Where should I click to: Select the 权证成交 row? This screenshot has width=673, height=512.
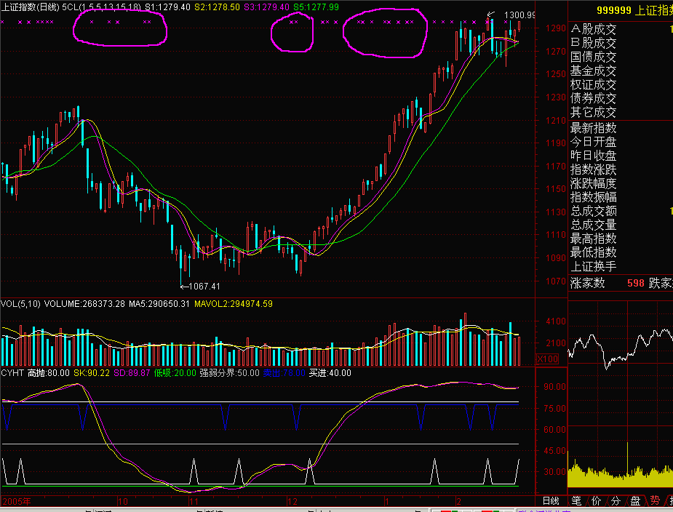tap(620, 84)
